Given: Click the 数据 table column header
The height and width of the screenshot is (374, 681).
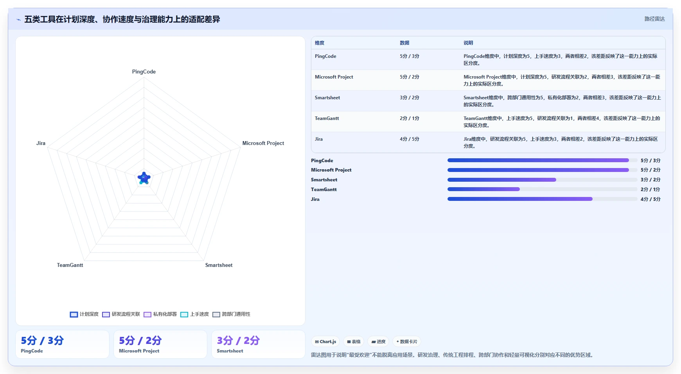Looking at the screenshot, I should tap(404, 43).
